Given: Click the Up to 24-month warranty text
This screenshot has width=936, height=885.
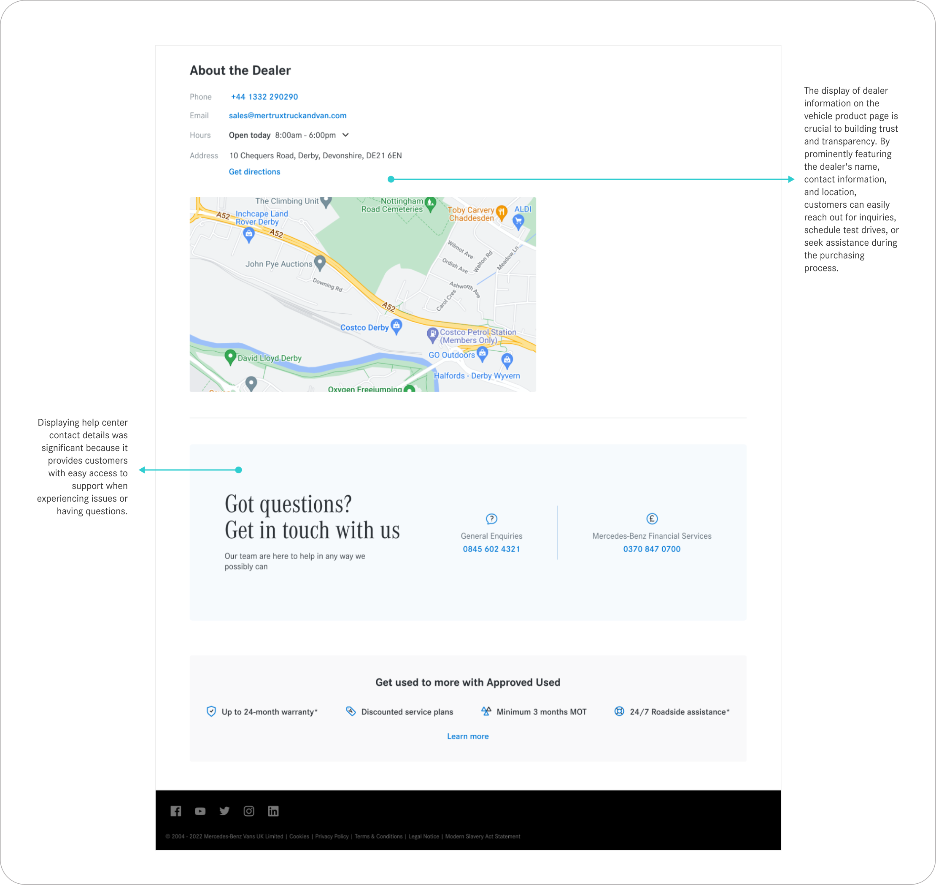Looking at the screenshot, I should pos(270,712).
